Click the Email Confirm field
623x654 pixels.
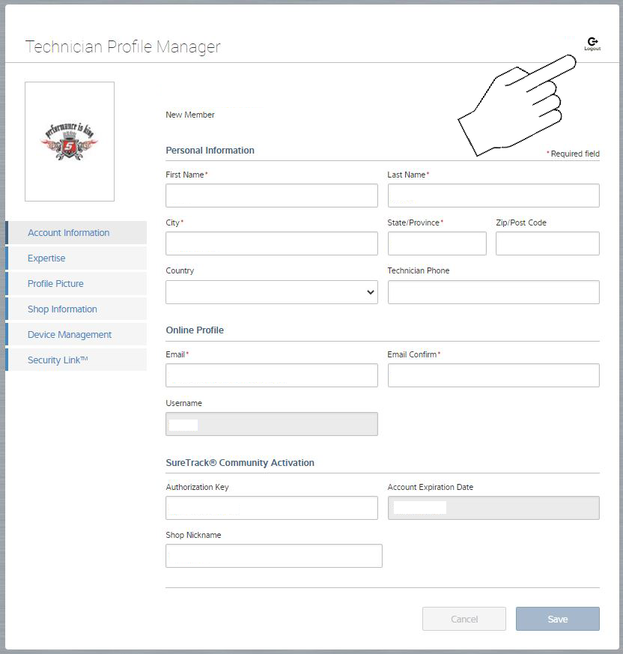pyautogui.click(x=493, y=375)
